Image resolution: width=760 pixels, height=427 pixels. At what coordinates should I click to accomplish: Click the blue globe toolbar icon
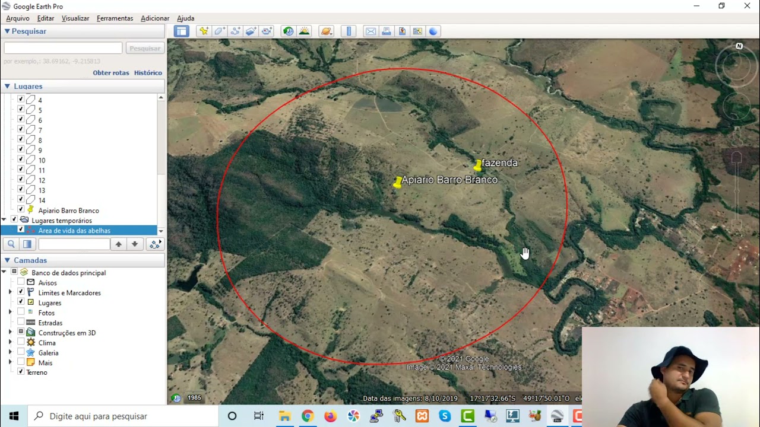click(x=433, y=31)
